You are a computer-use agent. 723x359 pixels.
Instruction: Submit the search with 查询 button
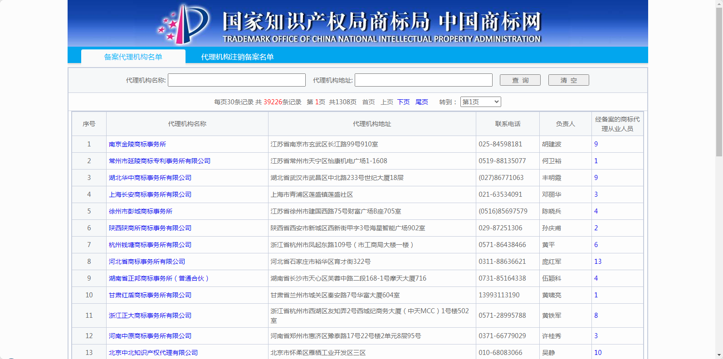520,80
